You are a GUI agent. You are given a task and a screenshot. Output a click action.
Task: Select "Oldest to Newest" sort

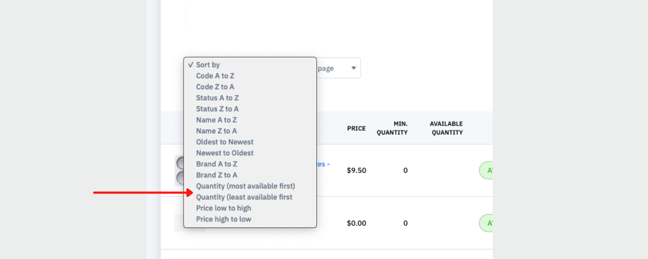pos(225,142)
